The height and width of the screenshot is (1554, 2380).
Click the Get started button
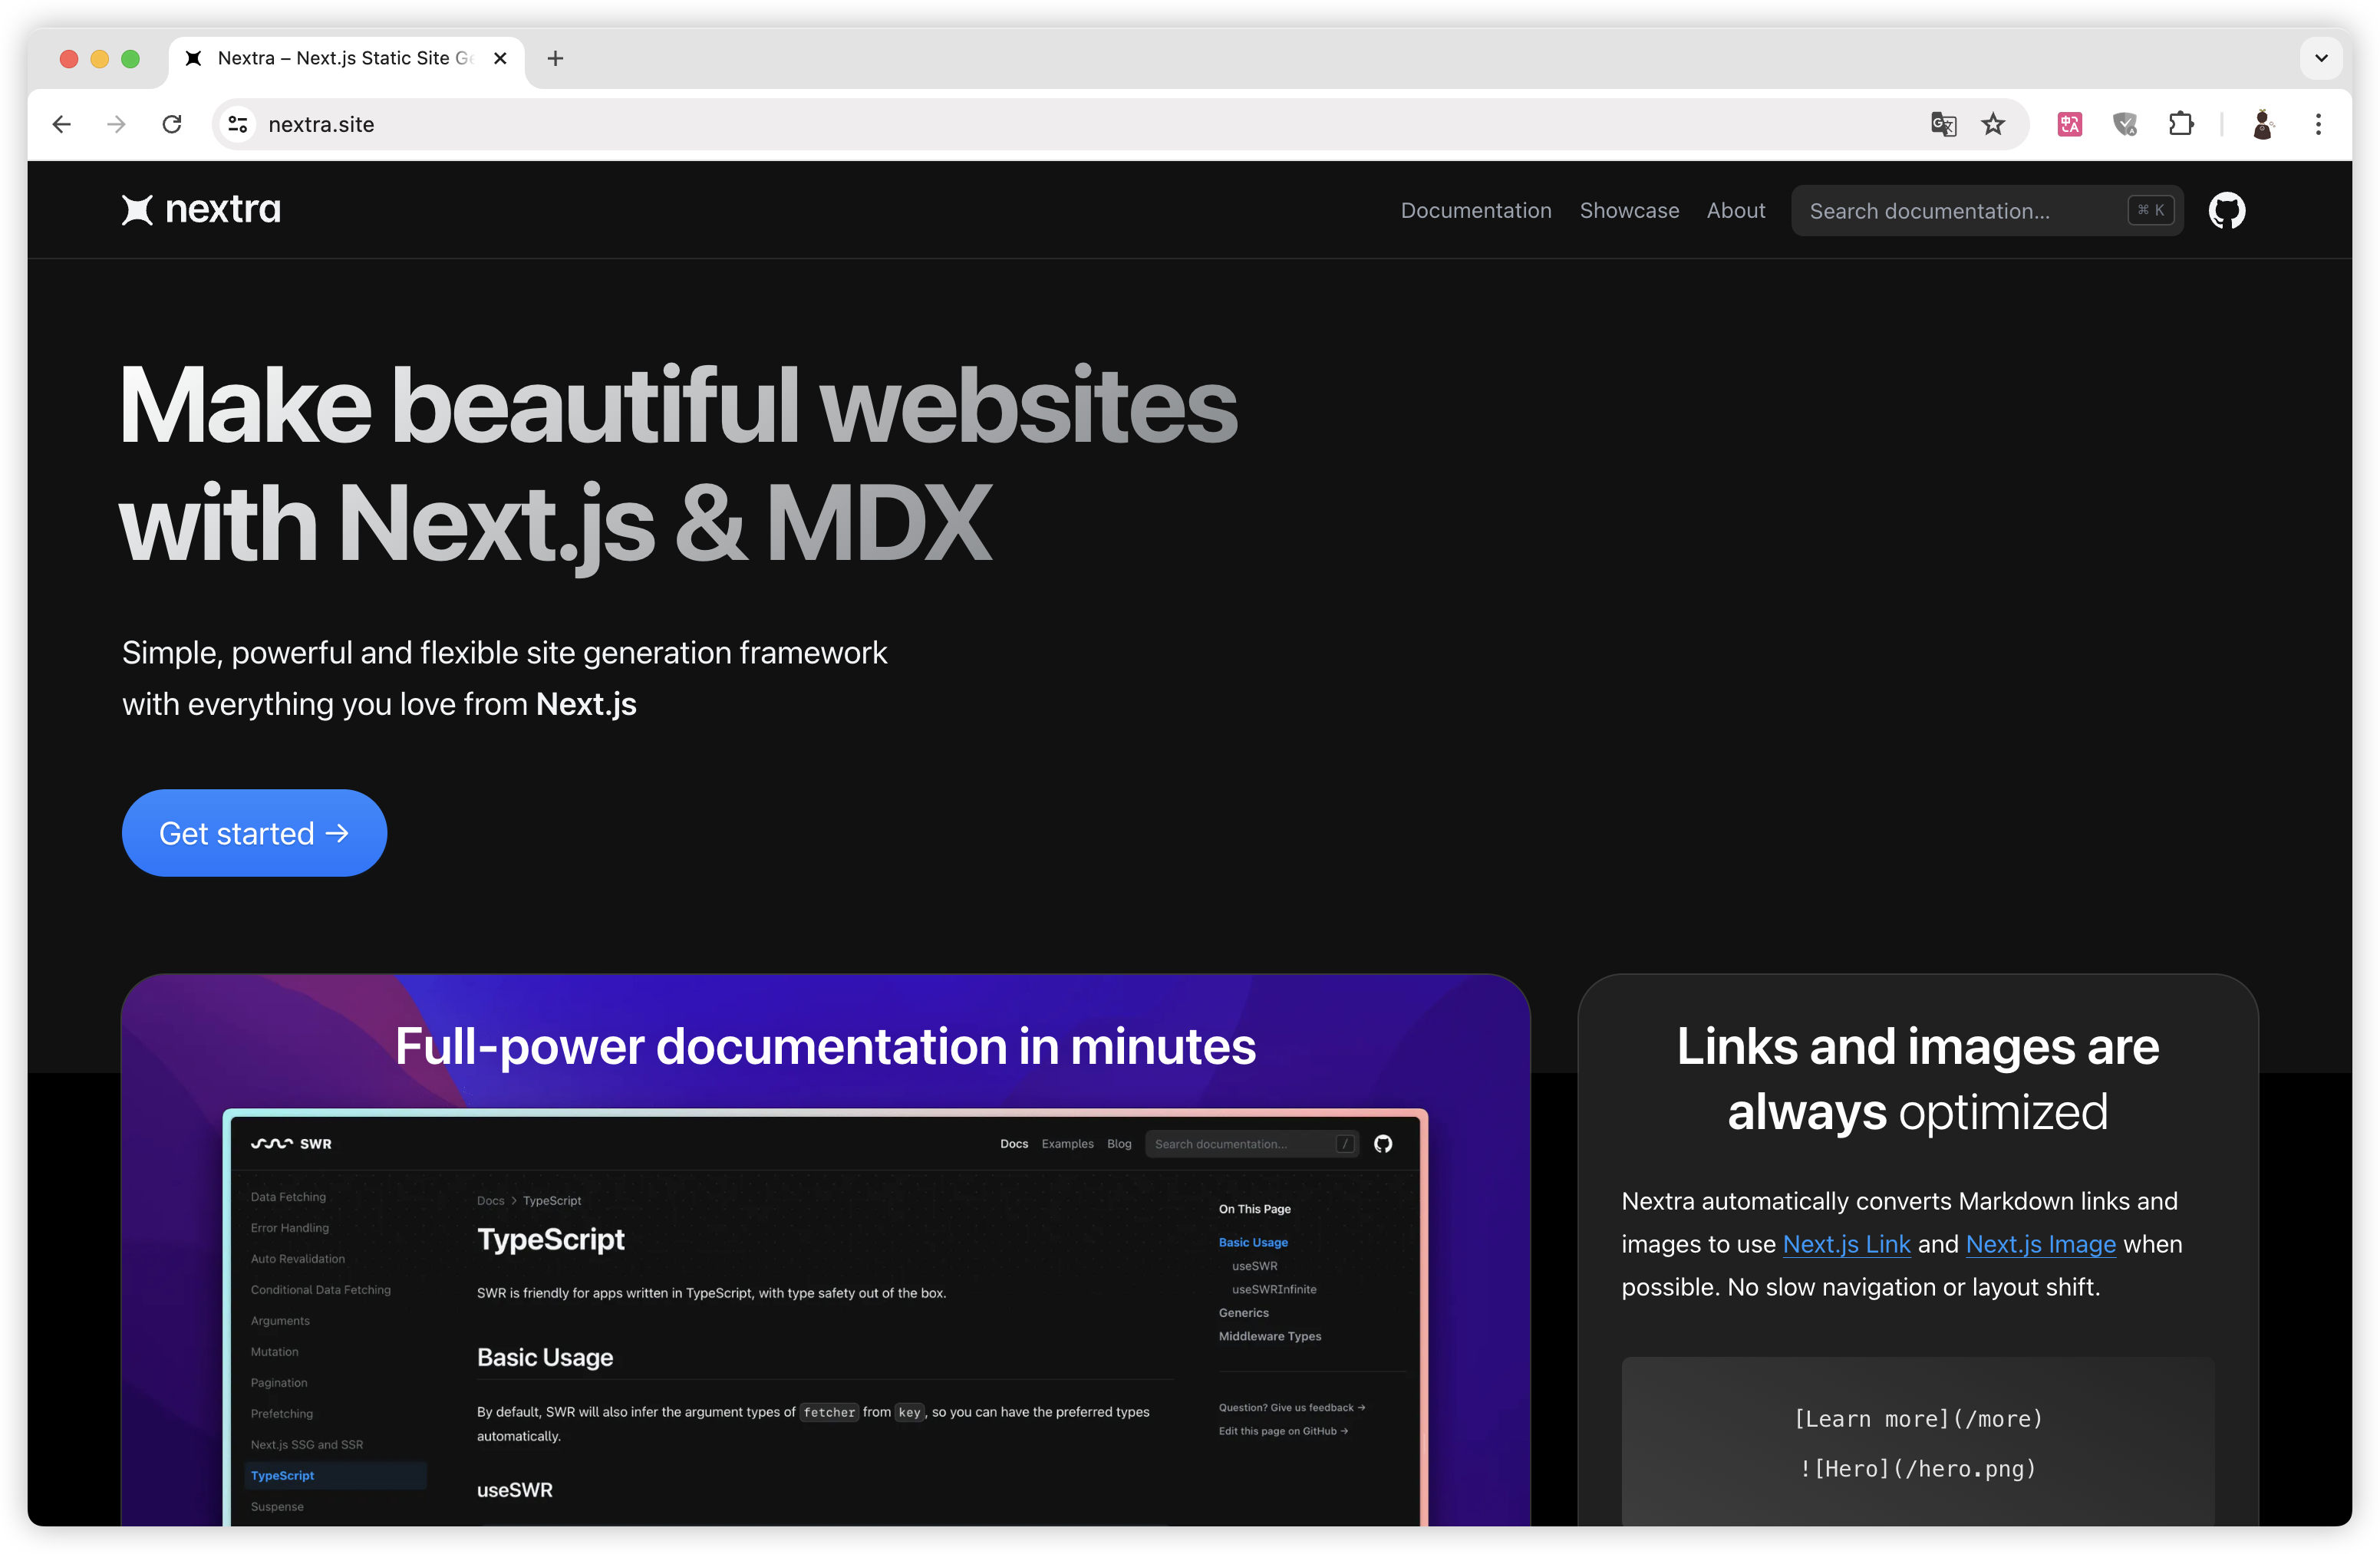point(254,833)
